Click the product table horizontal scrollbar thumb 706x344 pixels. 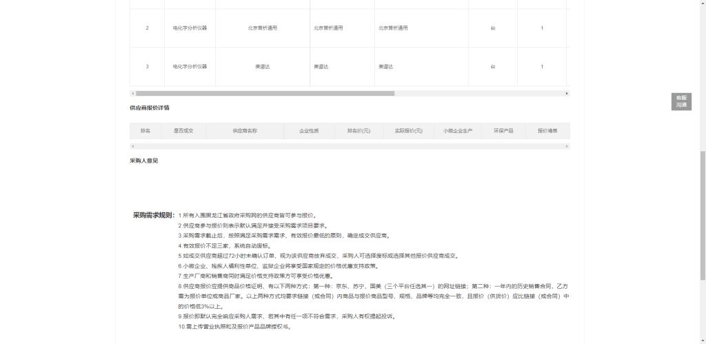coord(265,93)
